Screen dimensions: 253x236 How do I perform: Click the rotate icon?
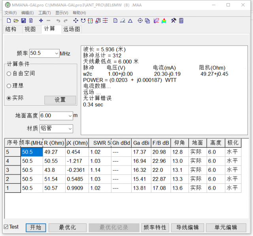click(83, 21)
